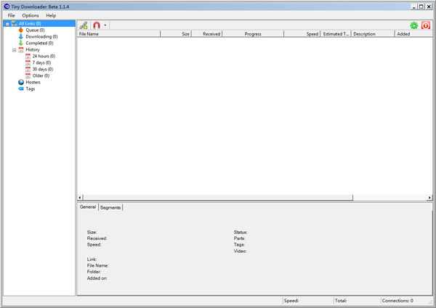Sort by the Size column header

tap(176, 34)
